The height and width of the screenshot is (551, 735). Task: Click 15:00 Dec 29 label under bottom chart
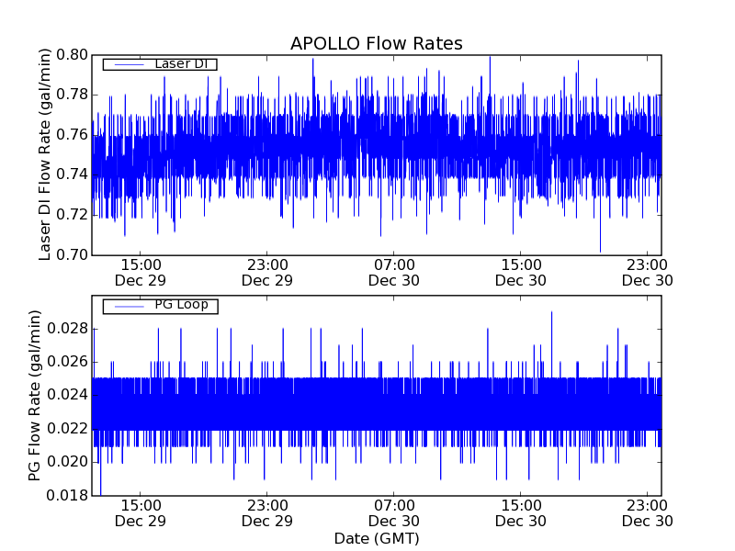click(140, 512)
